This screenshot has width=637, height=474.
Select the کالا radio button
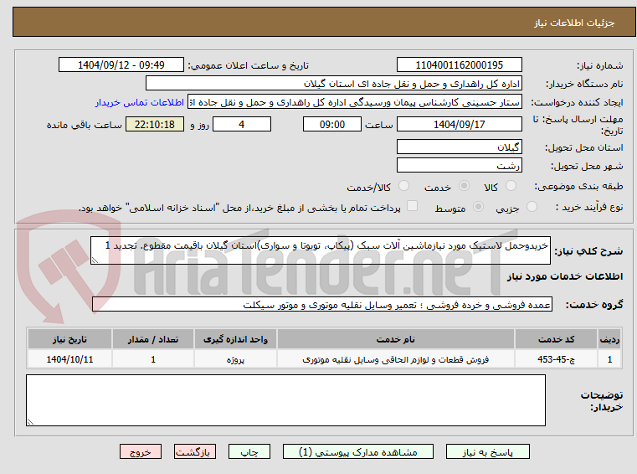pyautogui.click(x=511, y=186)
